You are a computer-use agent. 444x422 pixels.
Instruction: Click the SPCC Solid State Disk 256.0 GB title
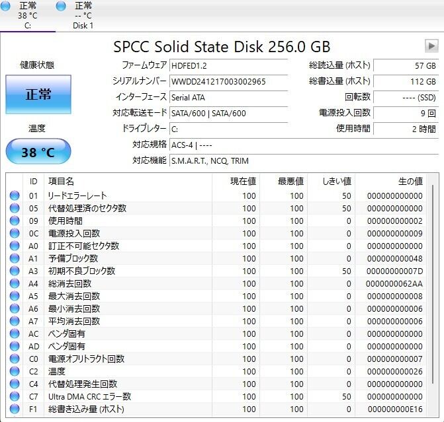[x=222, y=47]
